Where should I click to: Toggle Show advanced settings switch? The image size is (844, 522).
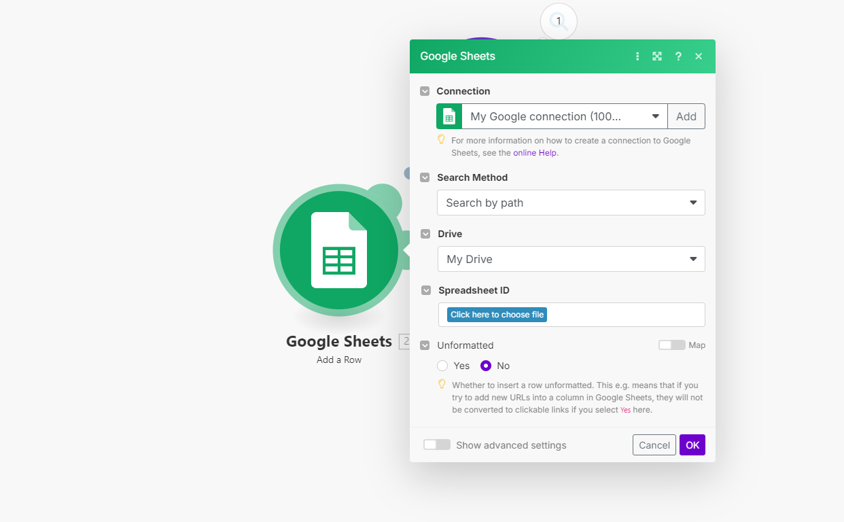point(436,445)
